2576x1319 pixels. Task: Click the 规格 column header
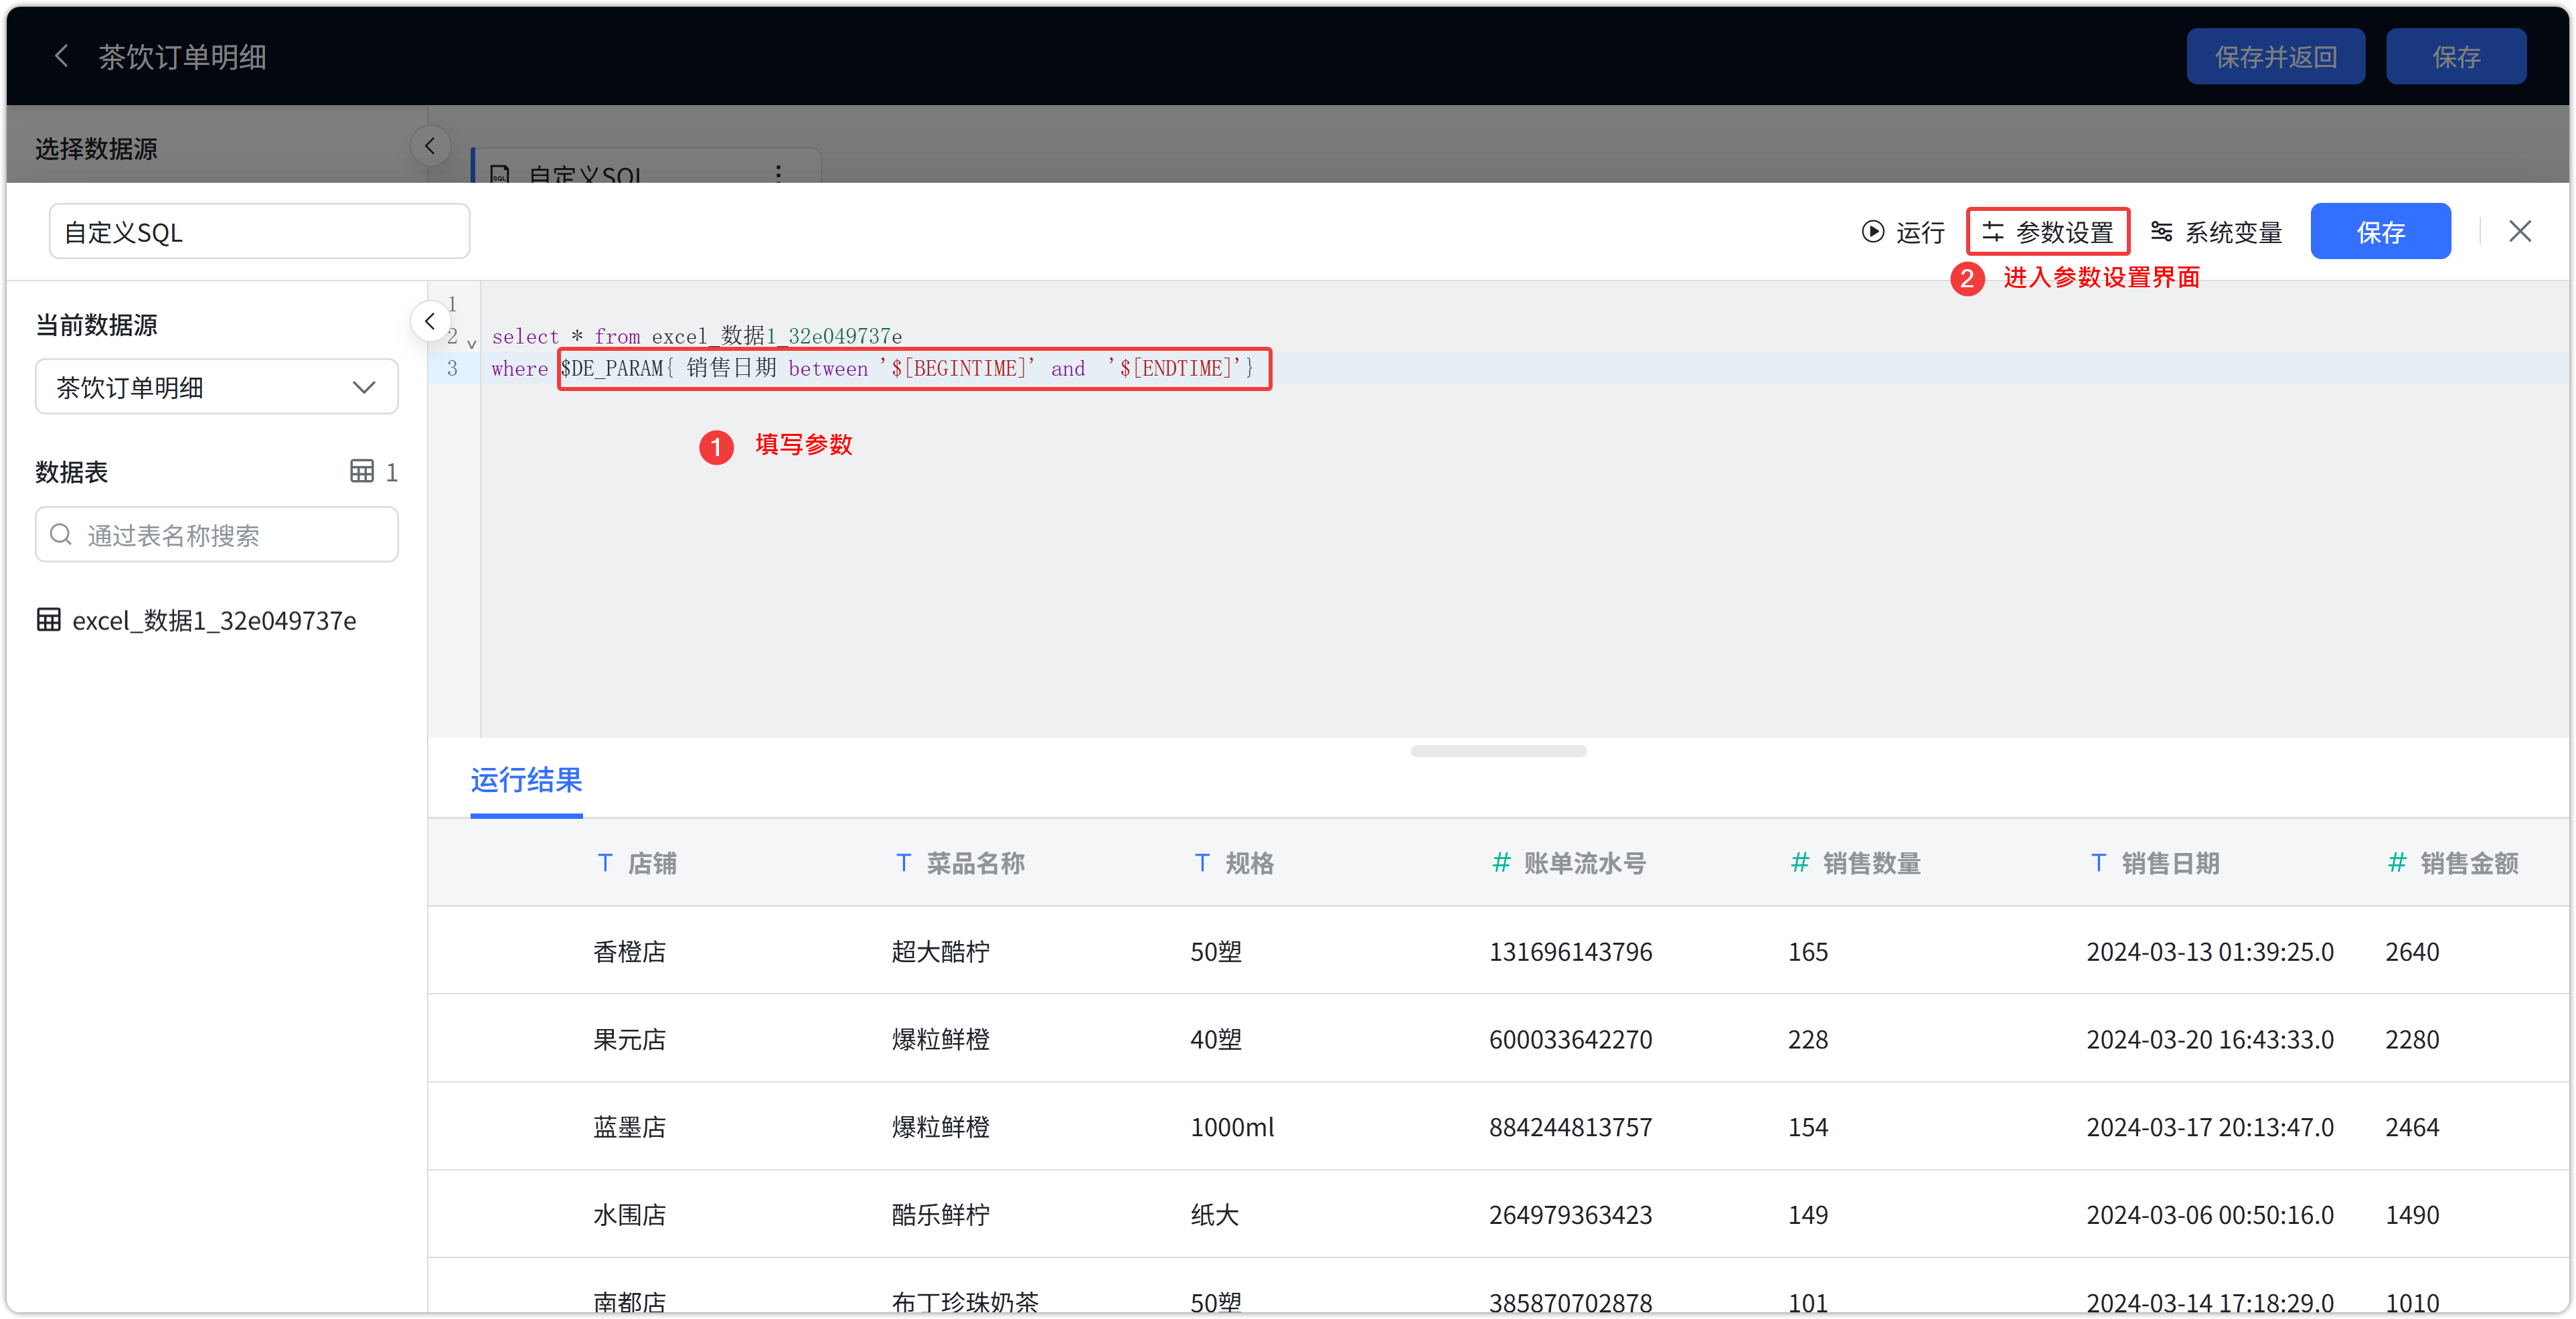(x=1250, y=862)
